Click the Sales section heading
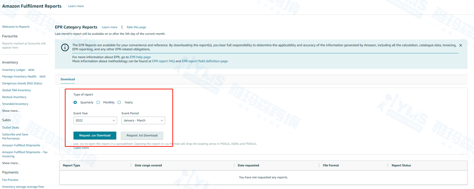 (x=6, y=120)
